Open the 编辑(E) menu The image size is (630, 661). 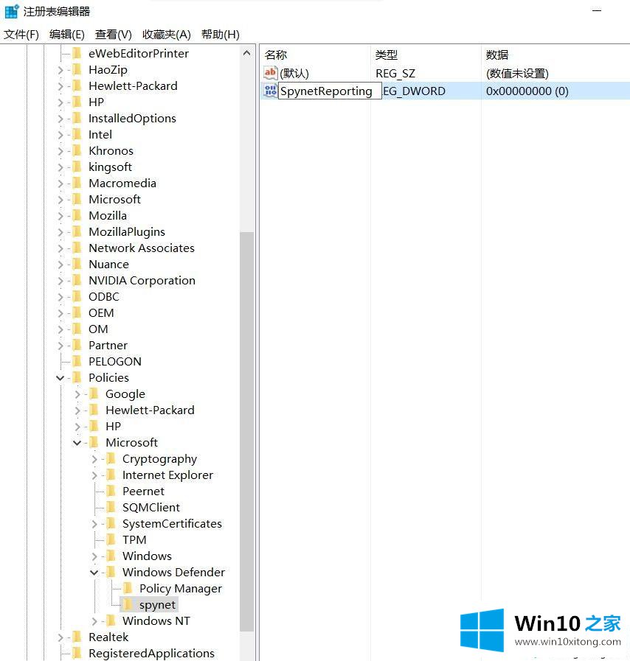pyautogui.click(x=66, y=34)
